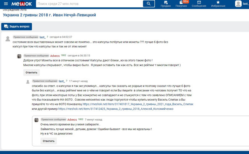249x154 pixels.
Task: Open the hamburger menu icon
Action: [x=6, y=3]
